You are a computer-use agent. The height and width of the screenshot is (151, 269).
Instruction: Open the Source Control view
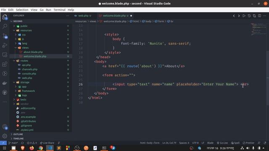coord(5,36)
